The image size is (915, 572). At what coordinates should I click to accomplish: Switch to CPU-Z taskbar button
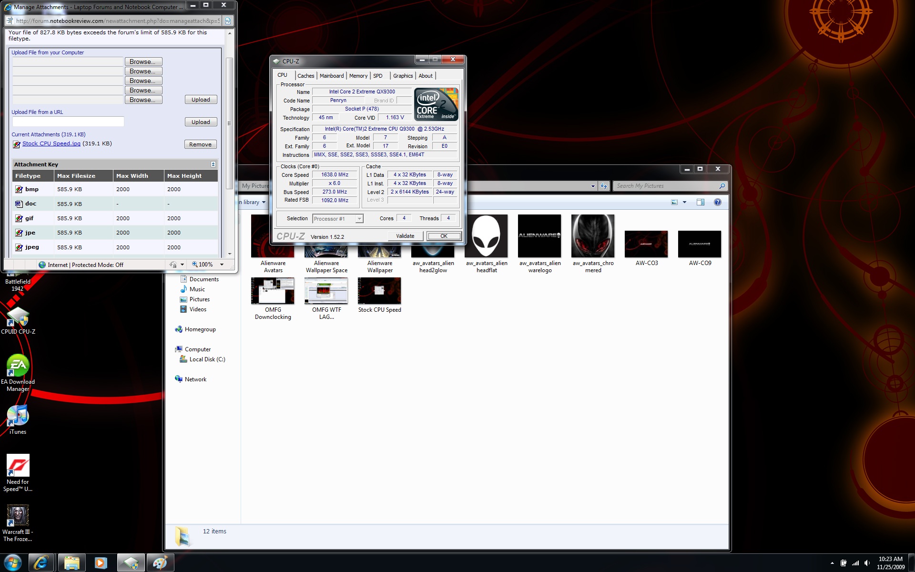131,563
